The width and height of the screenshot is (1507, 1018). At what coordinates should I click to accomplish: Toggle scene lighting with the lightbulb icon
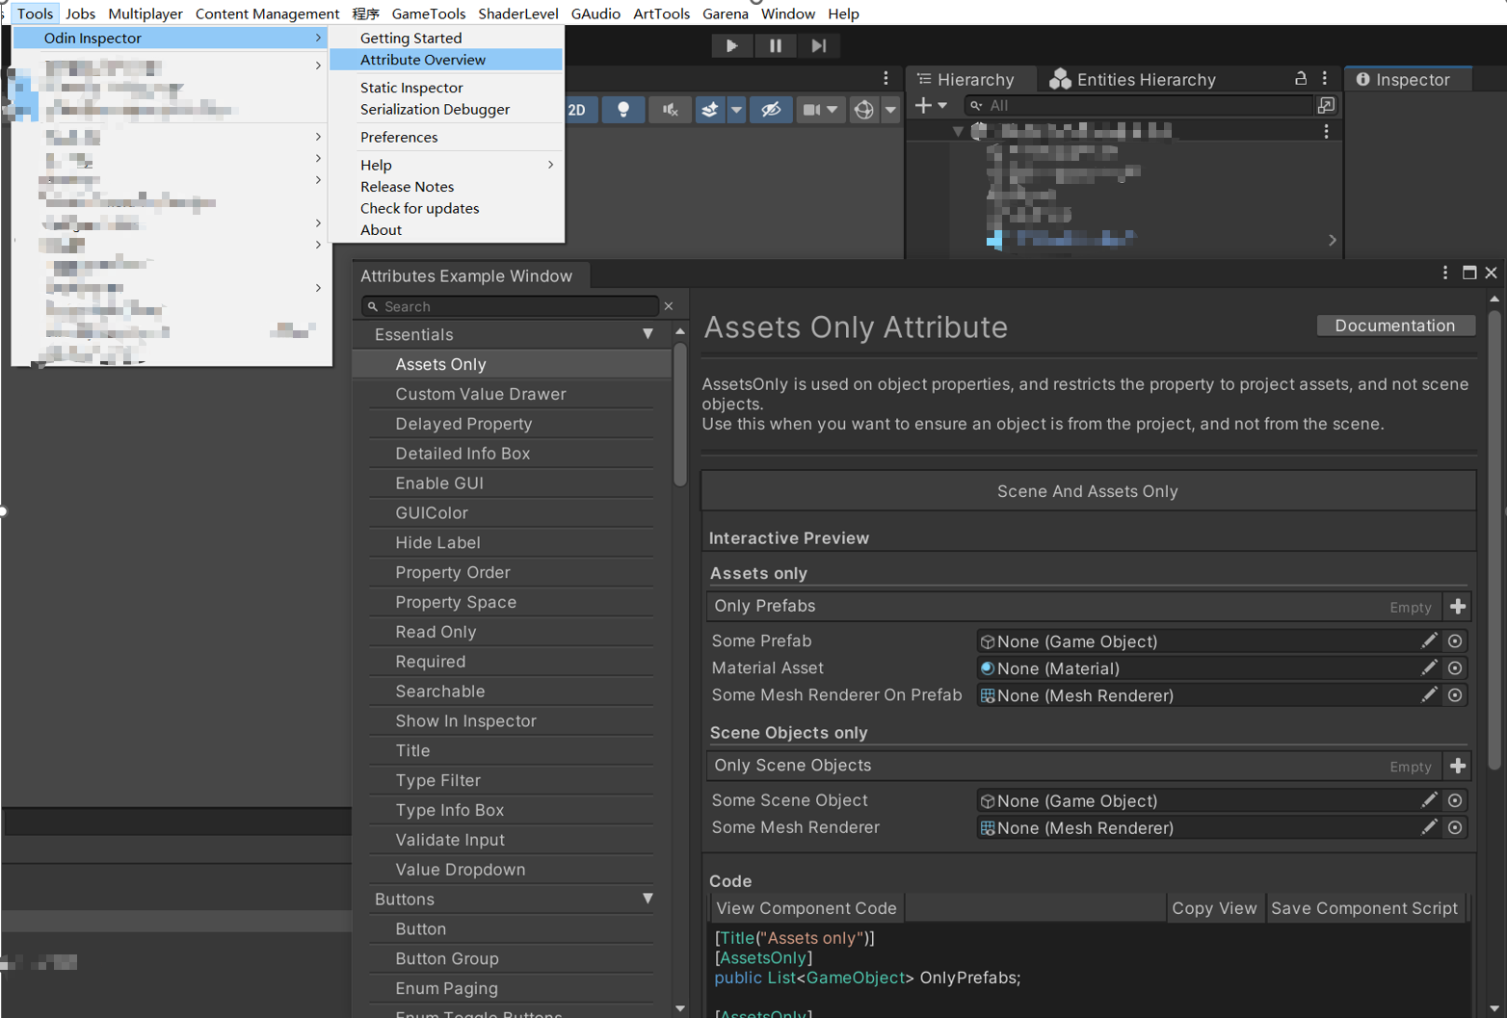click(623, 110)
